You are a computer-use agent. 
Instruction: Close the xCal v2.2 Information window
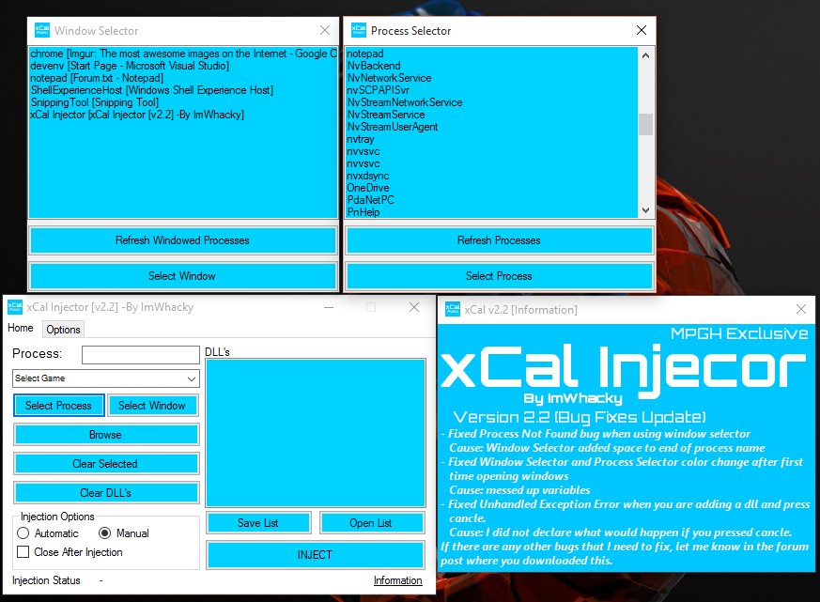point(800,309)
